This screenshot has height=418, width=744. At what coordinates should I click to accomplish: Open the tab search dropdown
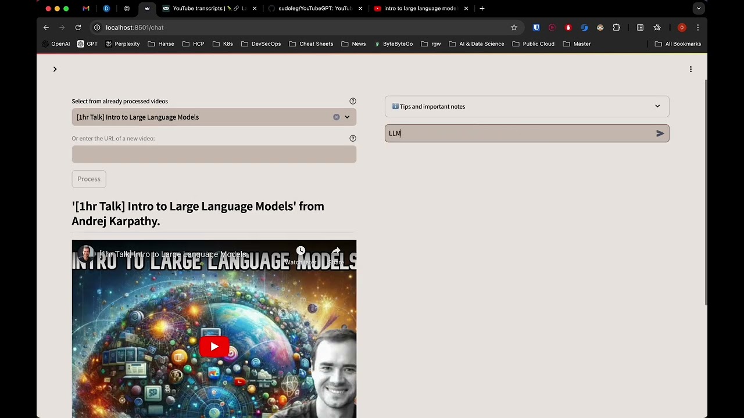699,9
